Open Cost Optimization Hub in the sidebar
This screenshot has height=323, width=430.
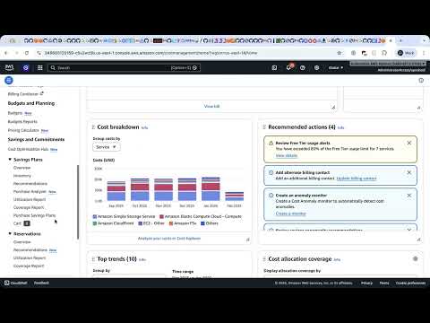coord(28,149)
